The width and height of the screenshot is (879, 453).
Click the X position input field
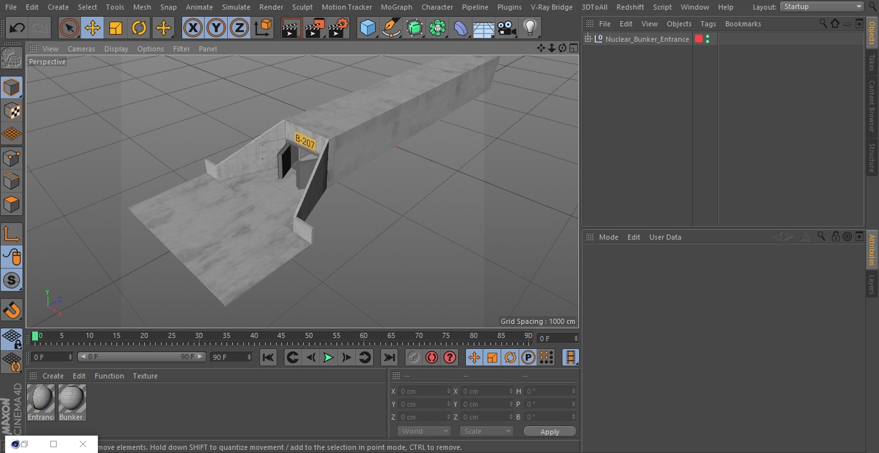pyautogui.click(x=424, y=391)
